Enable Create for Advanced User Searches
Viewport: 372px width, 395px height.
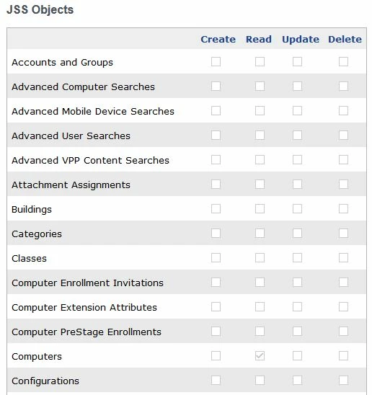[216, 135]
